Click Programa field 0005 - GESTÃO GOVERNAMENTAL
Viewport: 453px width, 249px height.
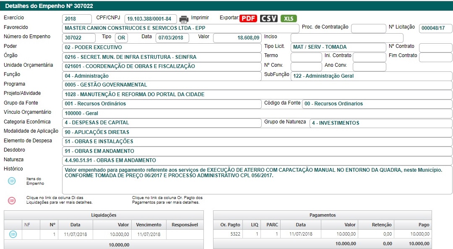[x=257, y=85]
